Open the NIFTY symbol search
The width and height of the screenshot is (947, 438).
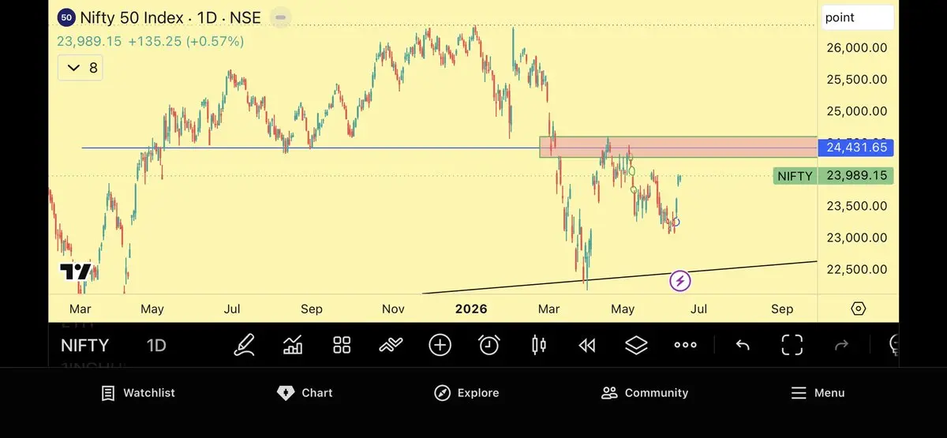tap(84, 345)
